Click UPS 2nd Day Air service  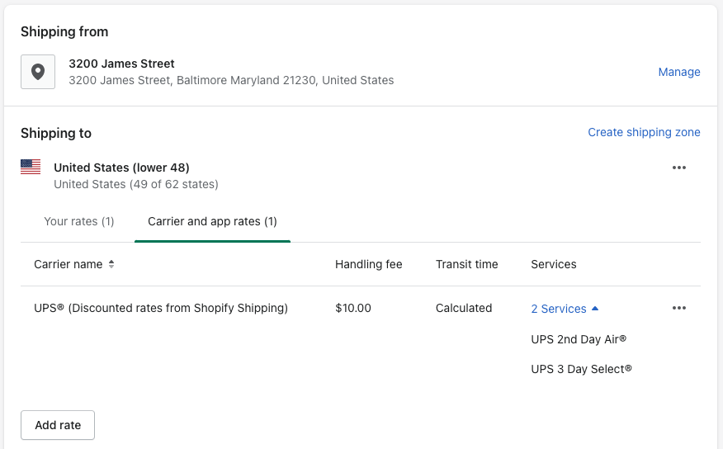coord(579,339)
